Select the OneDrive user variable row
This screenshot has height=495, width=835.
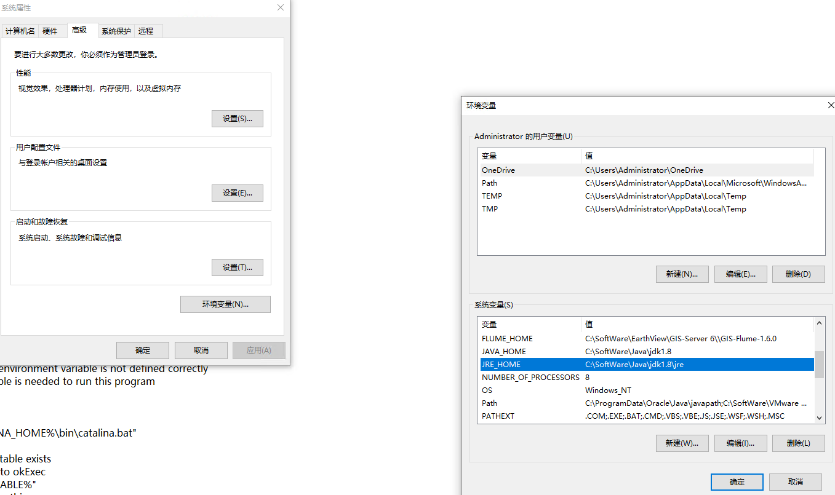coord(645,170)
